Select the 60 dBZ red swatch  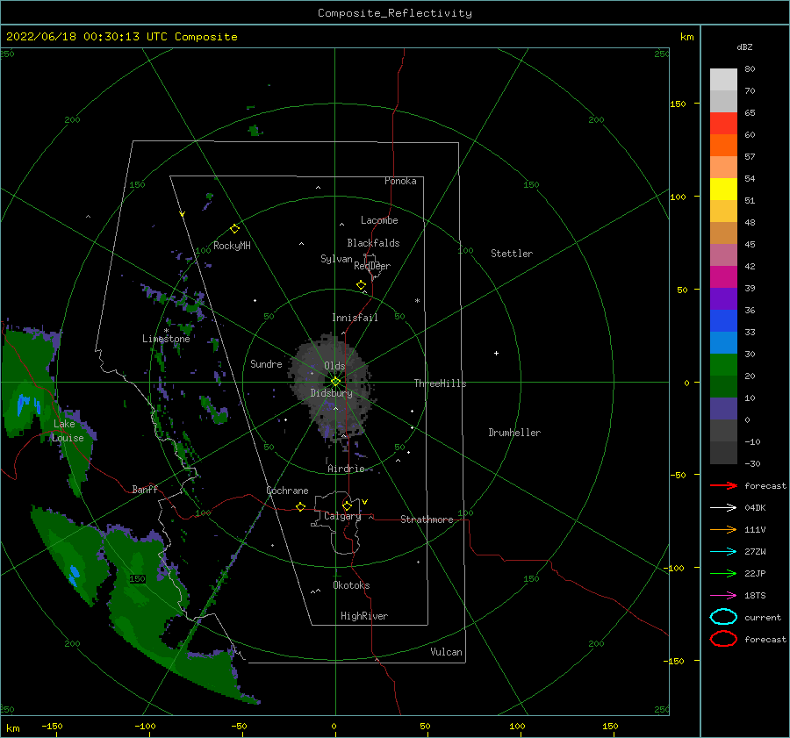[x=723, y=124]
